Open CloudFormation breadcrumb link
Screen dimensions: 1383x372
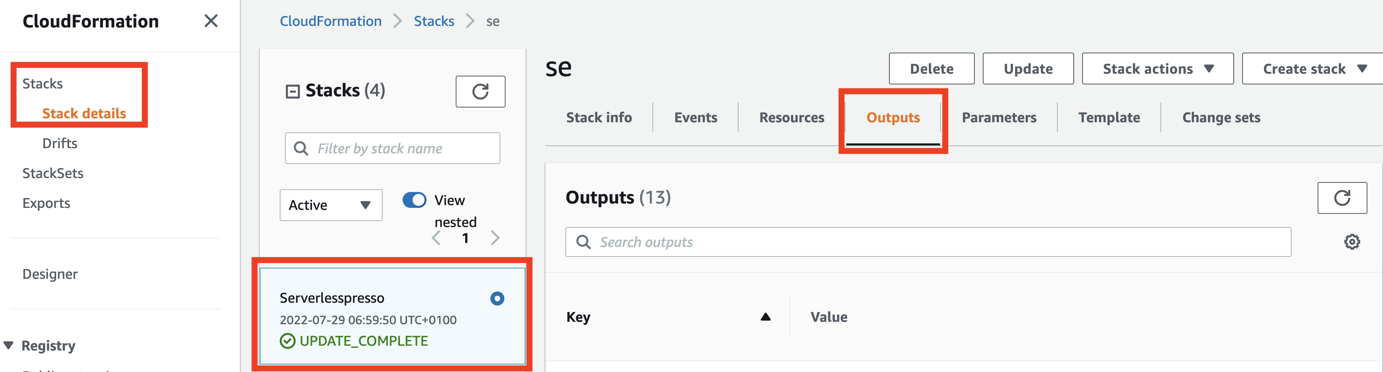click(x=331, y=21)
